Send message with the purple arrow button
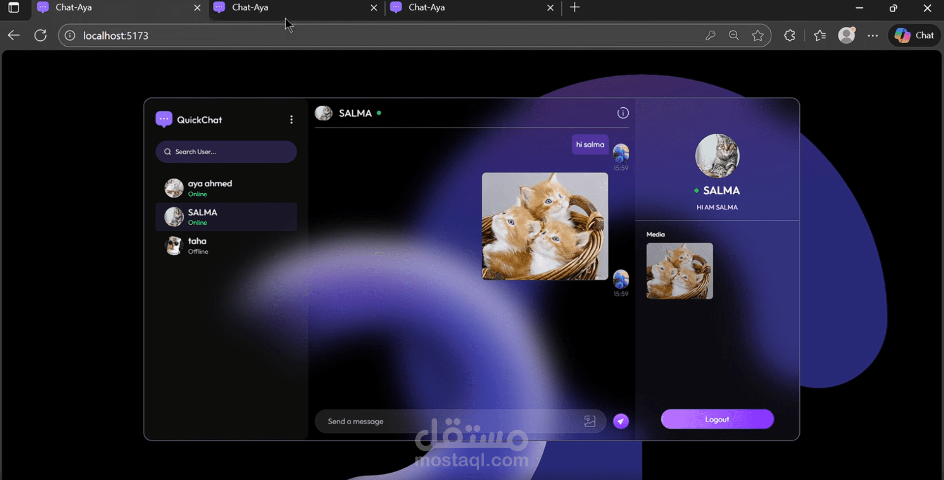This screenshot has width=944, height=480. (x=621, y=421)
